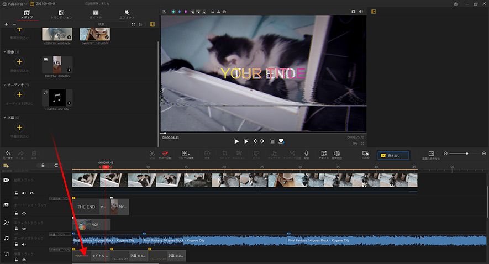
Task: Step to the next frame
Action: coord(262,141)
